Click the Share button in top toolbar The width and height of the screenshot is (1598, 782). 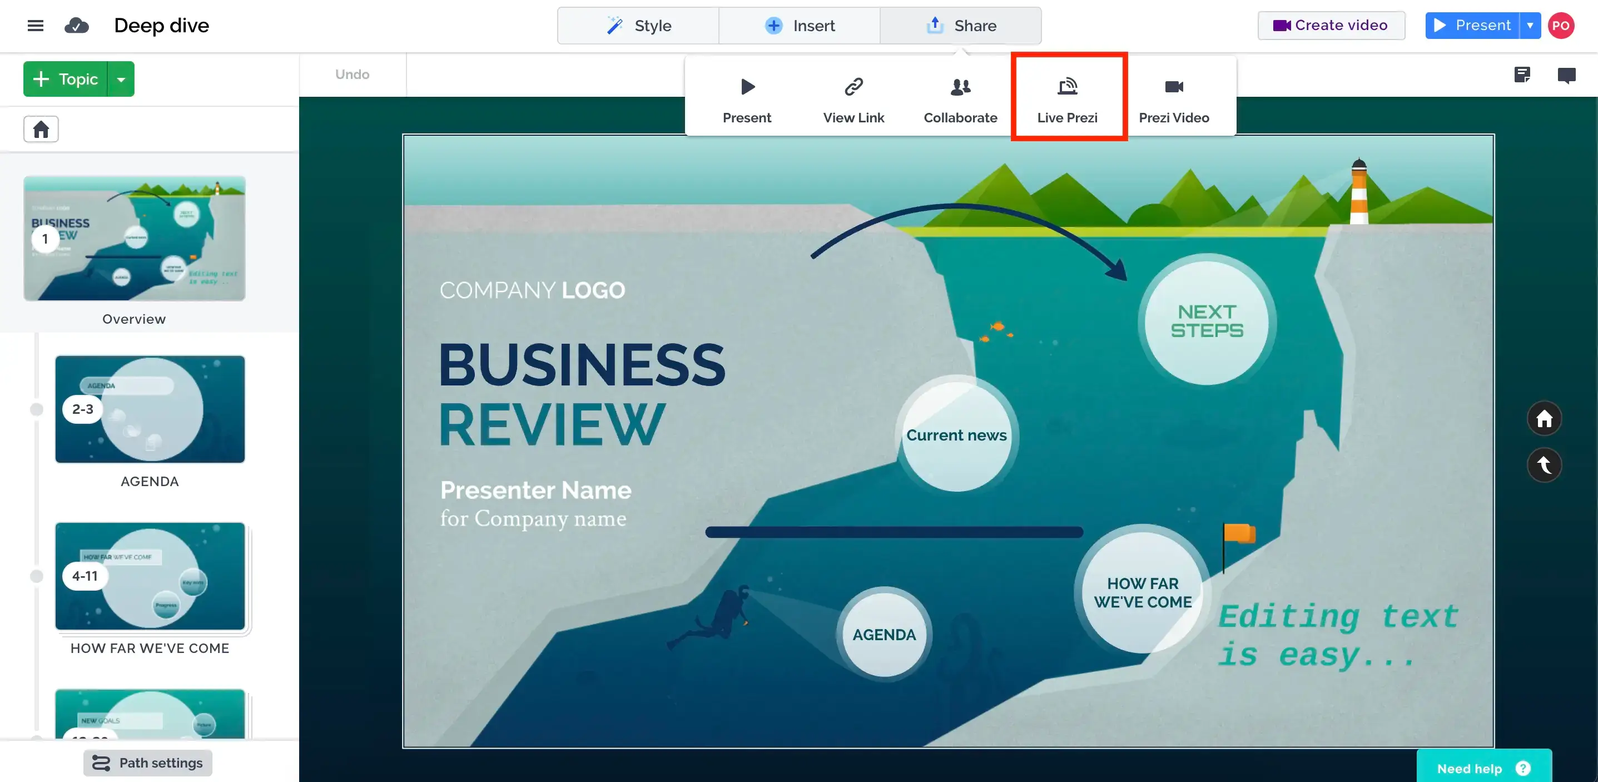click(x=961, y=26)
